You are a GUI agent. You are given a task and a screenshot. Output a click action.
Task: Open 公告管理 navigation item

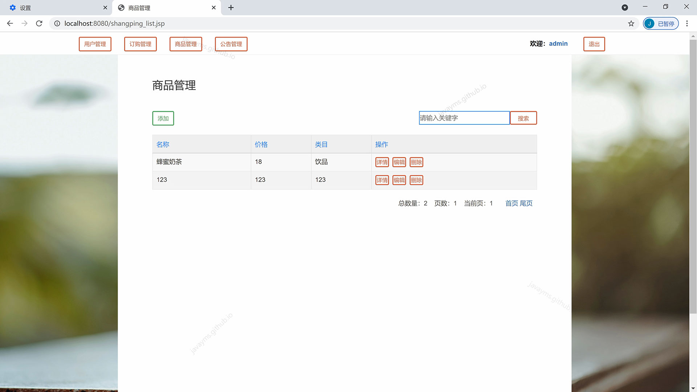tap(231, 44)
